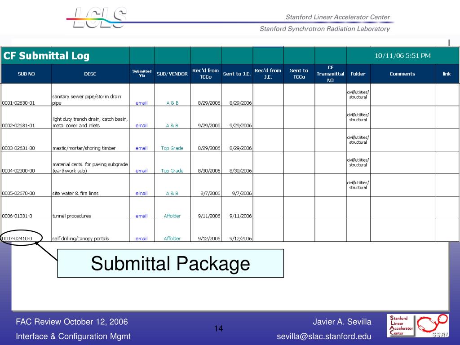The image size is (460, 345).
Task: Open email link in row 0003-02631-00
Action: pos(142,148)
